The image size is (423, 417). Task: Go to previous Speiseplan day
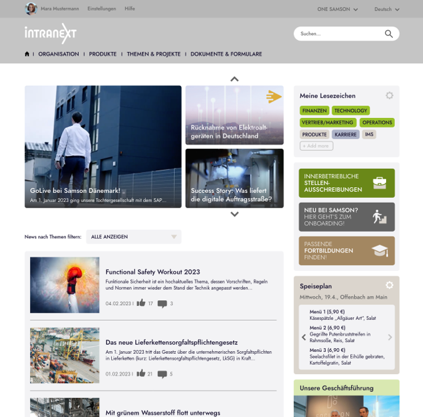[x=304, y=337]
